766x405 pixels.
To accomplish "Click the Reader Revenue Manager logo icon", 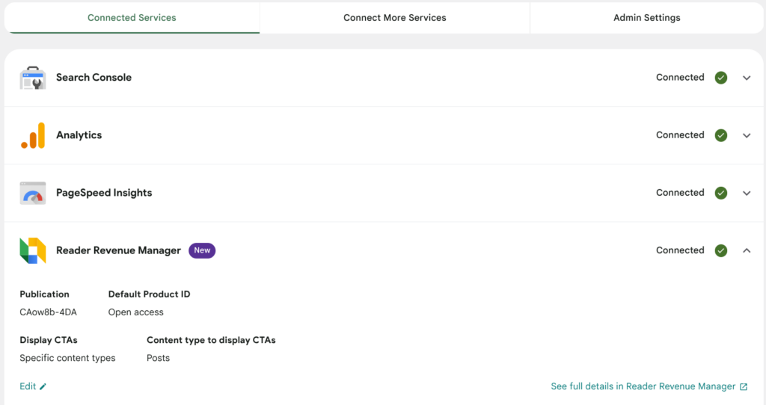I will (33, 250).
